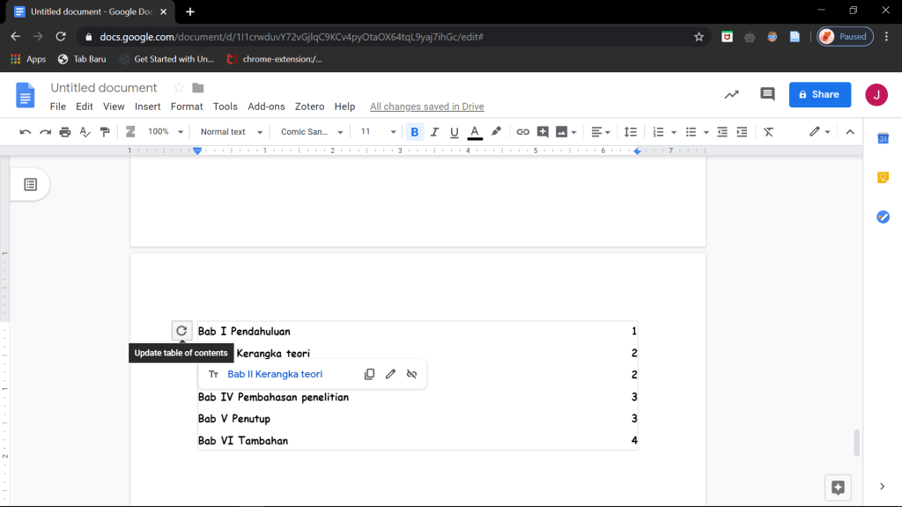The width and height of the screenshot is (902, 507).
Task: Remove the link using the unlink icon
Action: coord(411,374)
